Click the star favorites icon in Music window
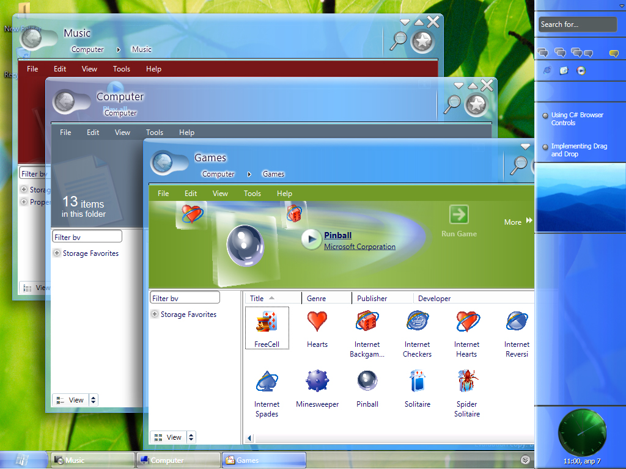The image size is (626, 469). pyautogui.click(x=423, y=41)
